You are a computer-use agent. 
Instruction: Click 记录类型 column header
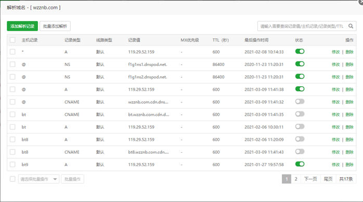72,40
